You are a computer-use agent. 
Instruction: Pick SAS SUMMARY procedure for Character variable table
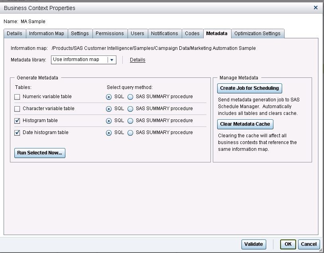[130, 109]
